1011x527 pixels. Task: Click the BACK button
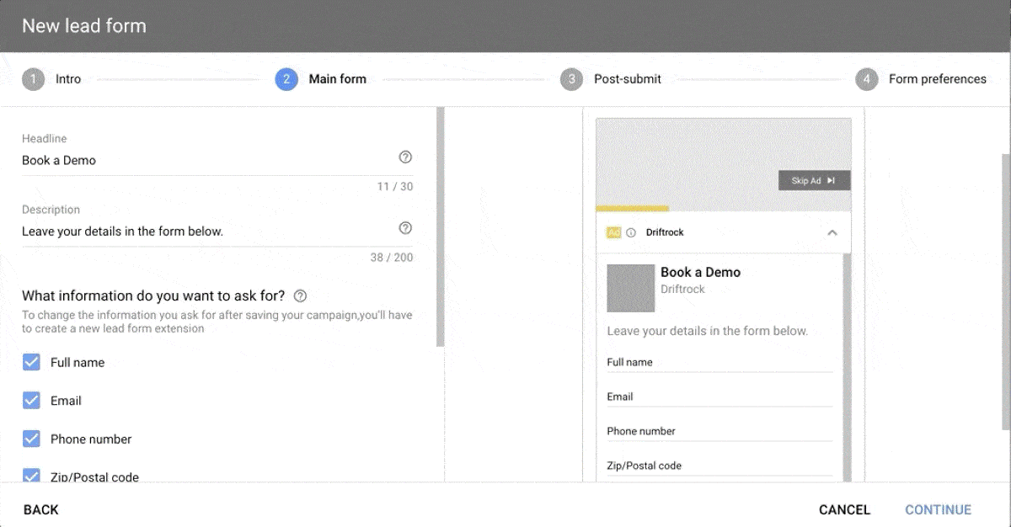point(41,509)
